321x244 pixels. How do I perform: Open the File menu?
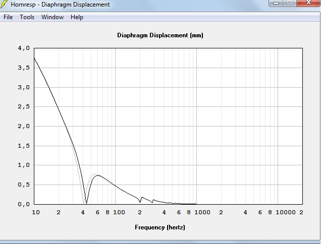click(8, 17)
